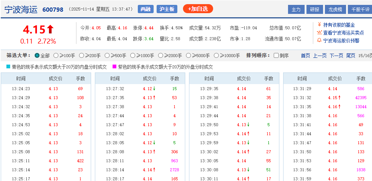Click the time cell 13:24:23
The image size is (372, 181).
coord(21,89)
